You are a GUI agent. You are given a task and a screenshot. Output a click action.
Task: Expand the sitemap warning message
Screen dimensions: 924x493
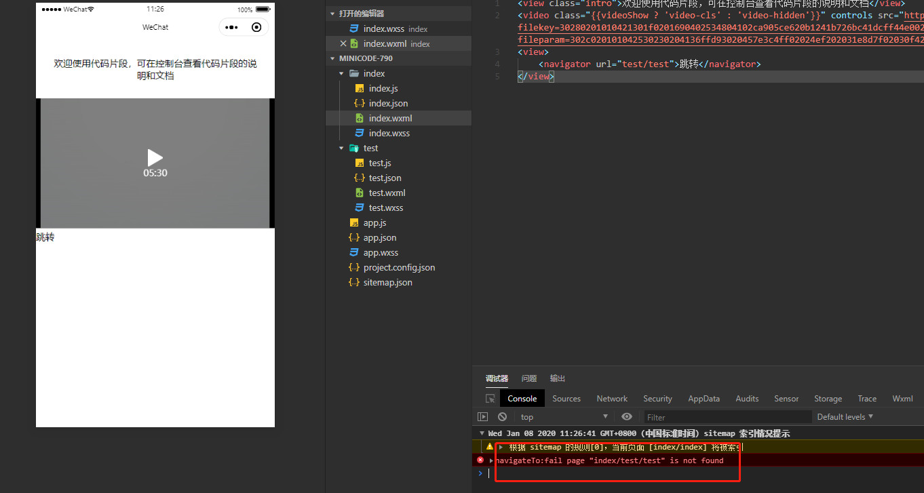point(501,447)
